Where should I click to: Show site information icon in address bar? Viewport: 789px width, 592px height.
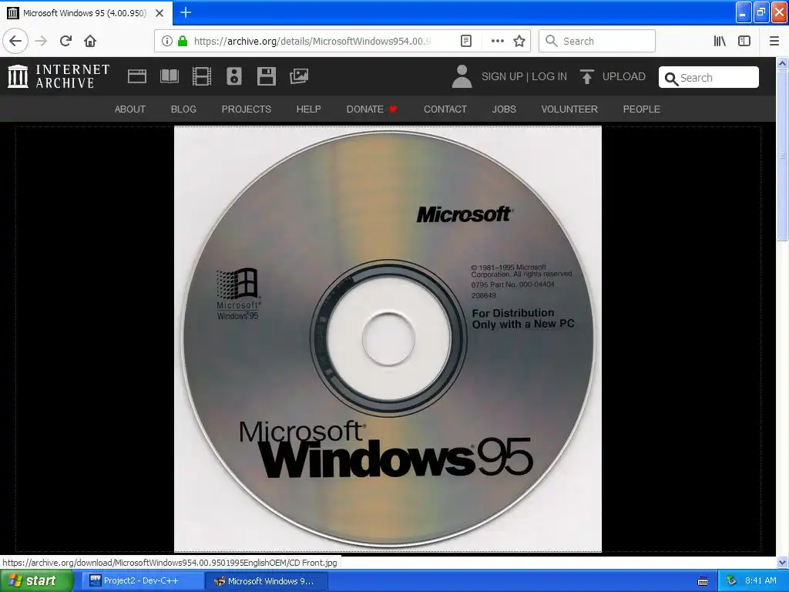tap(166, 41)
